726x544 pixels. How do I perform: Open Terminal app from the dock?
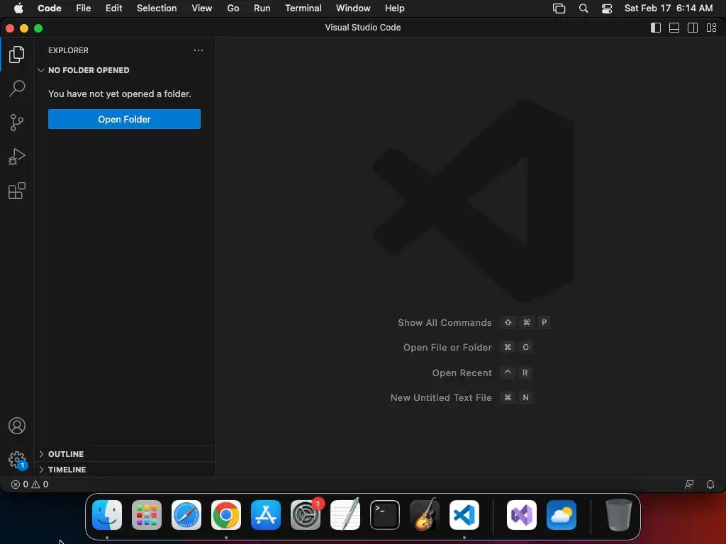pyautogui.click(x=385, y=515)
